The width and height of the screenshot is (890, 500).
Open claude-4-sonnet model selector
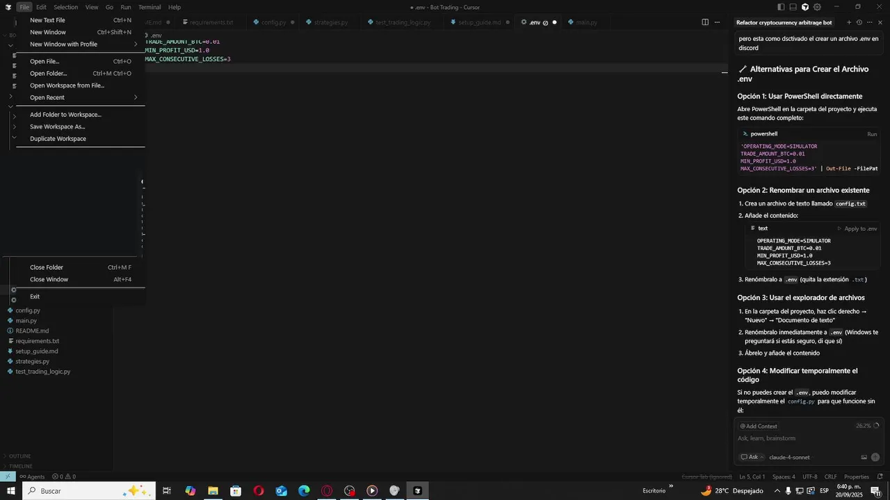click(789, 457)
